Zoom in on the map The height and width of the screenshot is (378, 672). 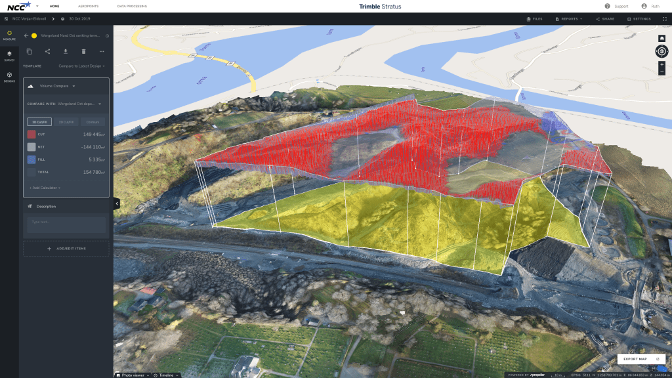tap(661, 64)
